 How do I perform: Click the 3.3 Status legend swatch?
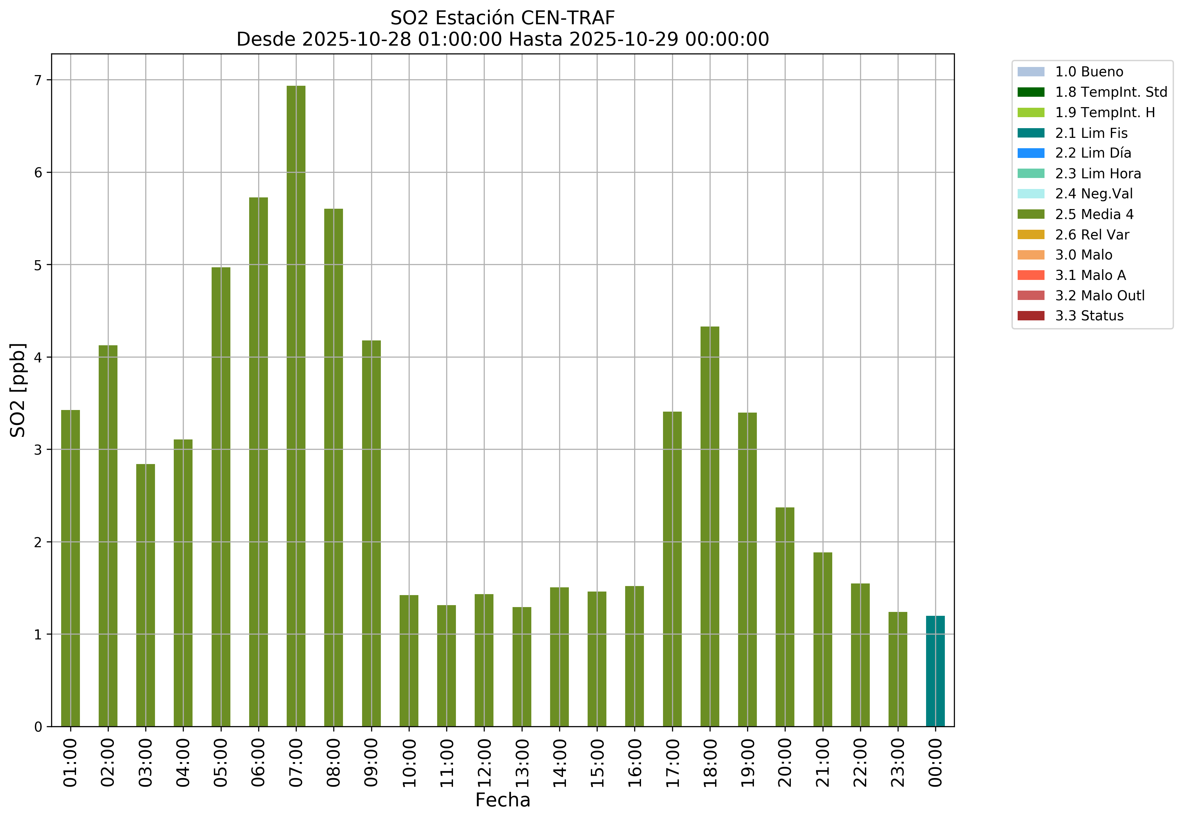[1031, 316]
